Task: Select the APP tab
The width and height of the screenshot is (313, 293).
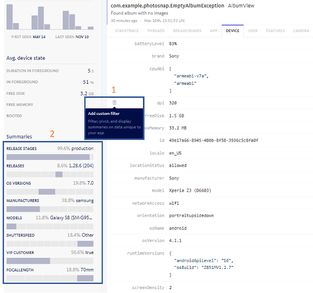Action: (213, 31)
